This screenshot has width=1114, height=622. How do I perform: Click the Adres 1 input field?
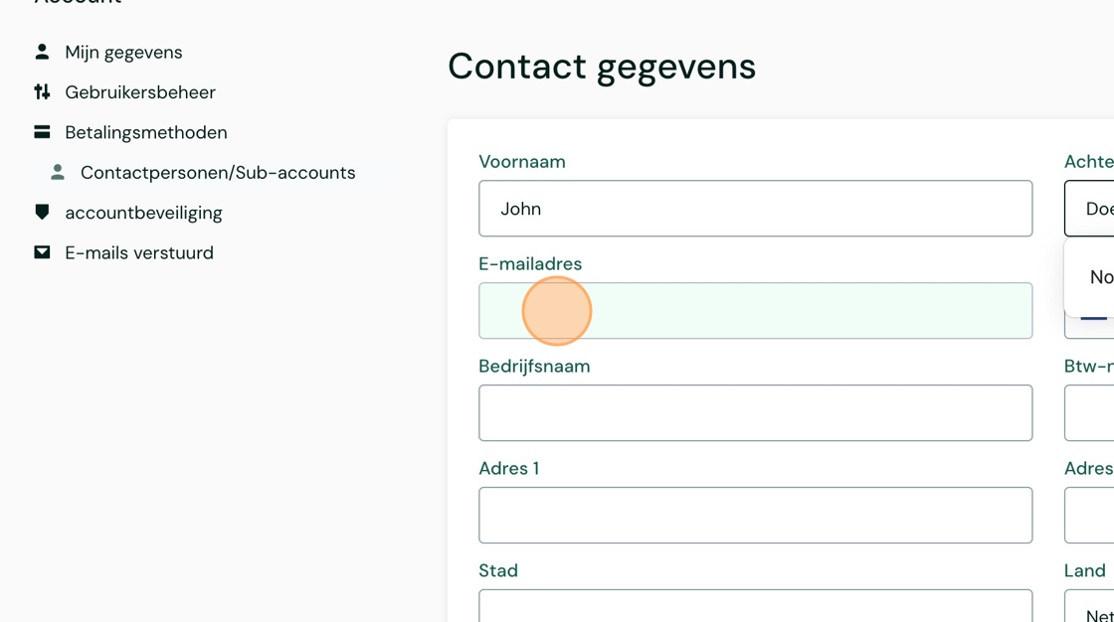click(755, 516)
